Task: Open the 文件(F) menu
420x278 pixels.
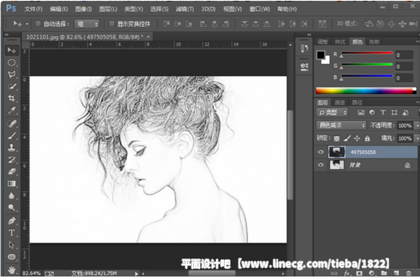Action: tap(34, 9)
